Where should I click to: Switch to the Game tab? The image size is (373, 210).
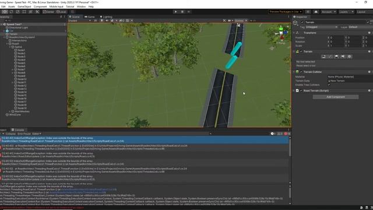click(x=89, y=17)
